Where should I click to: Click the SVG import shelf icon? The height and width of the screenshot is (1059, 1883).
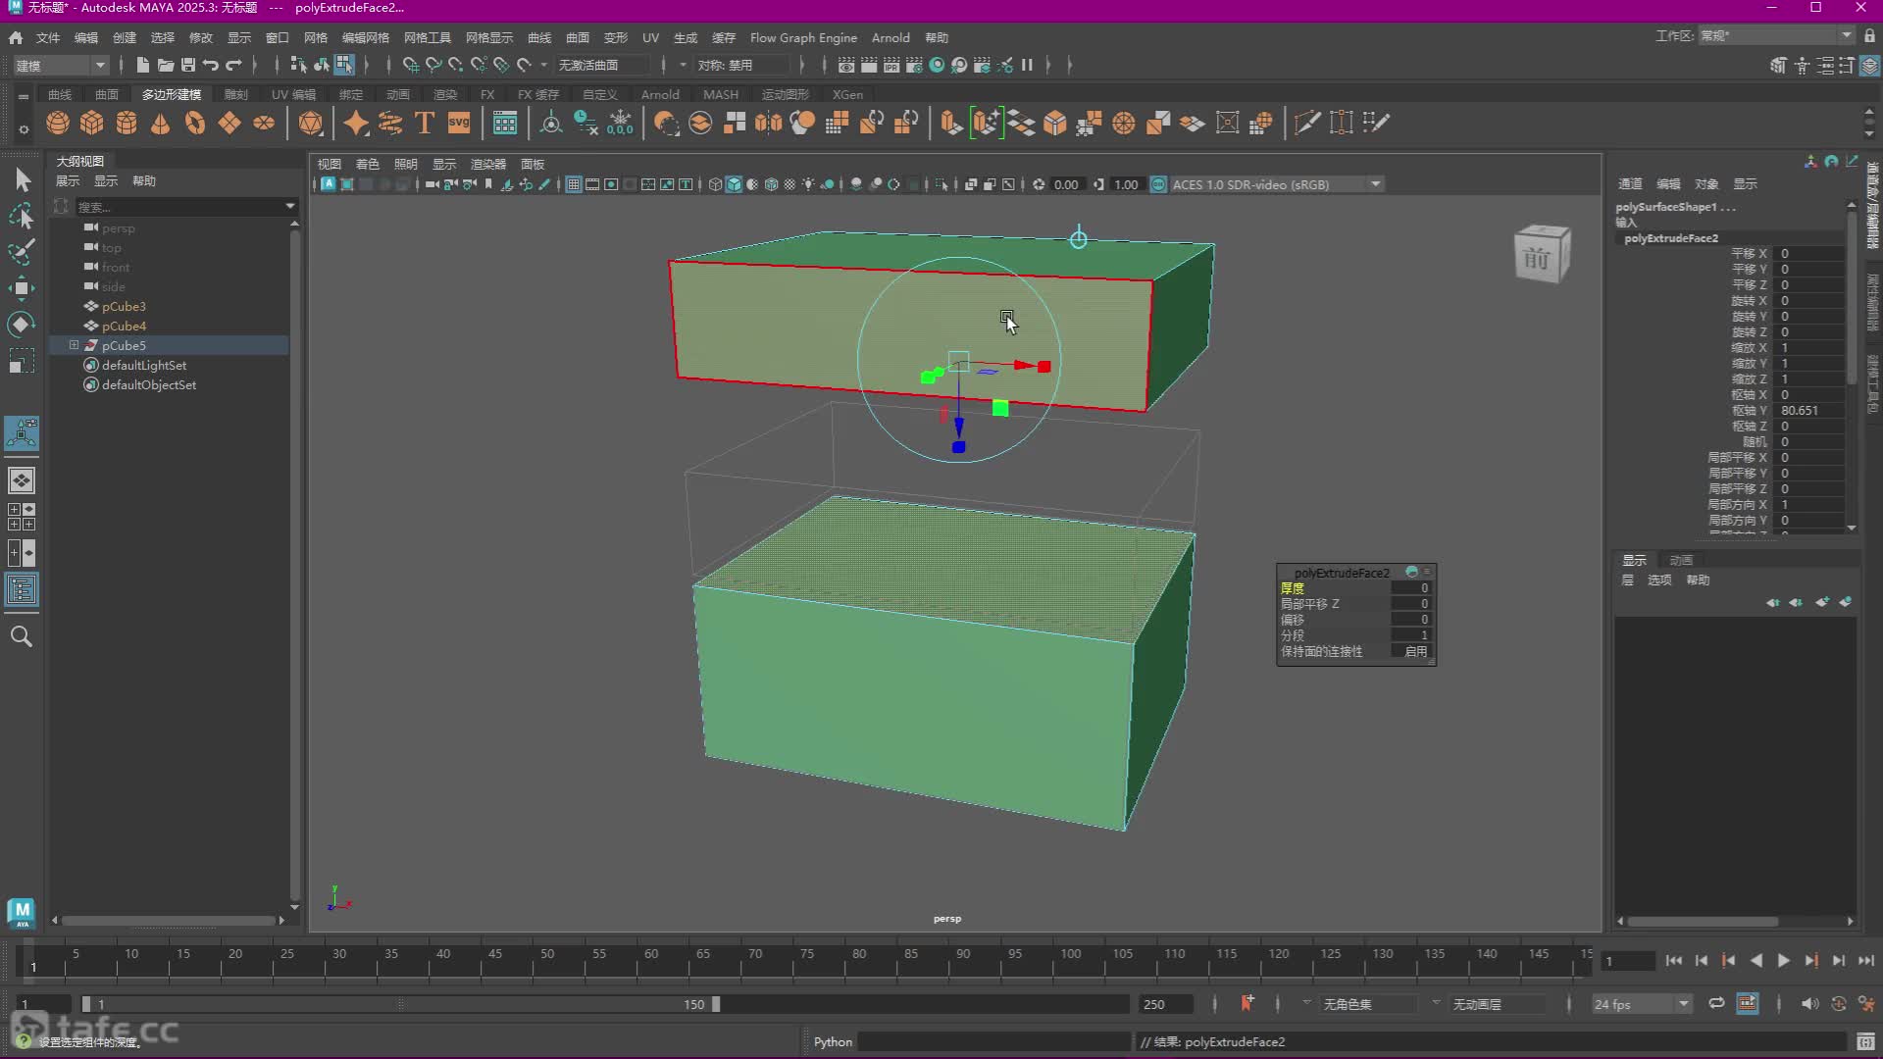[x=459, y=123]
